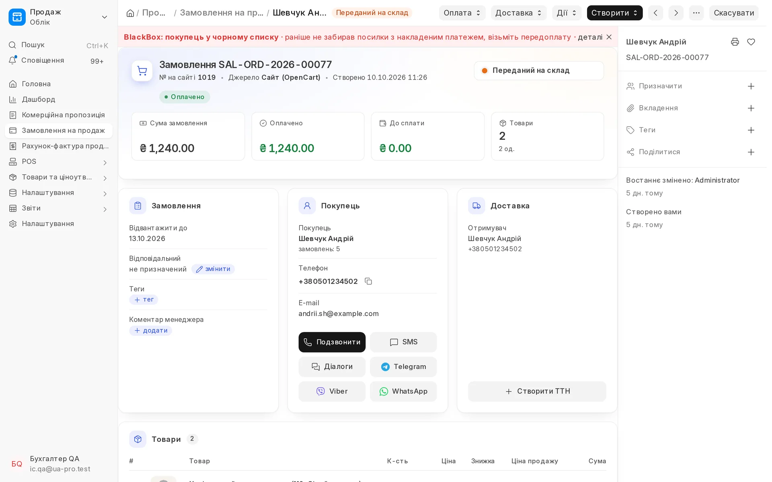Add assignee with Призначити plus icon
772x482 pixels.
[751, 86]
